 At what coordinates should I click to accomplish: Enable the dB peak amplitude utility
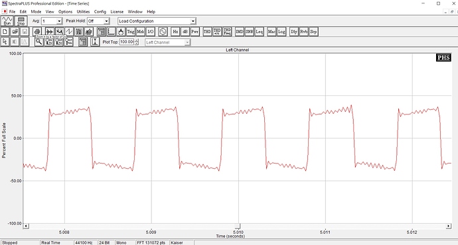click(x=185, y=32)
